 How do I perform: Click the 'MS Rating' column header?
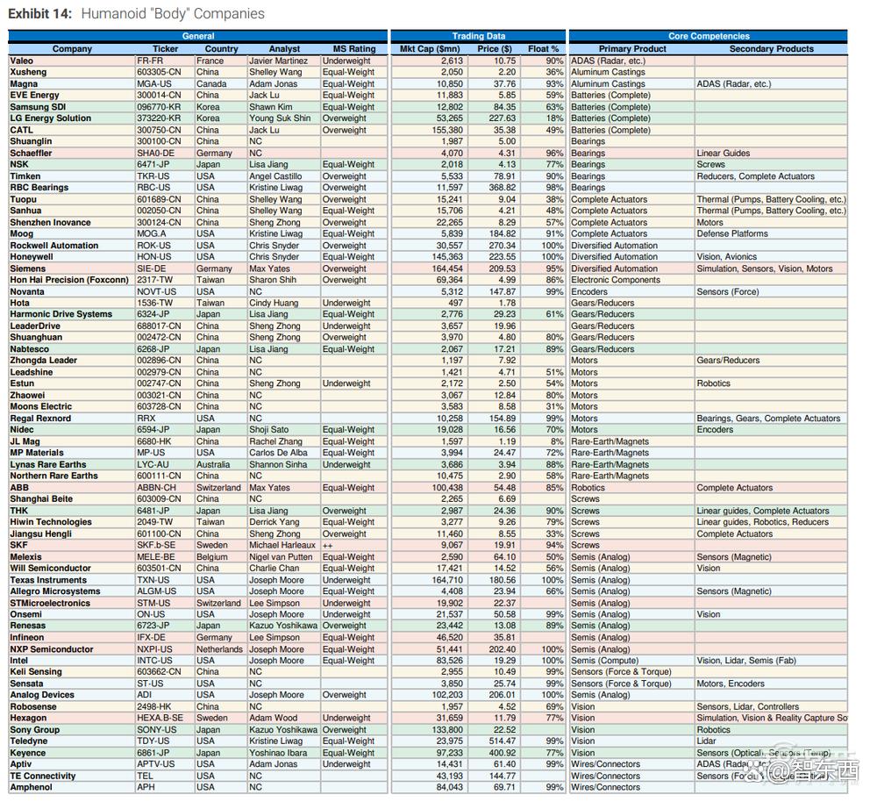[354, 48]
